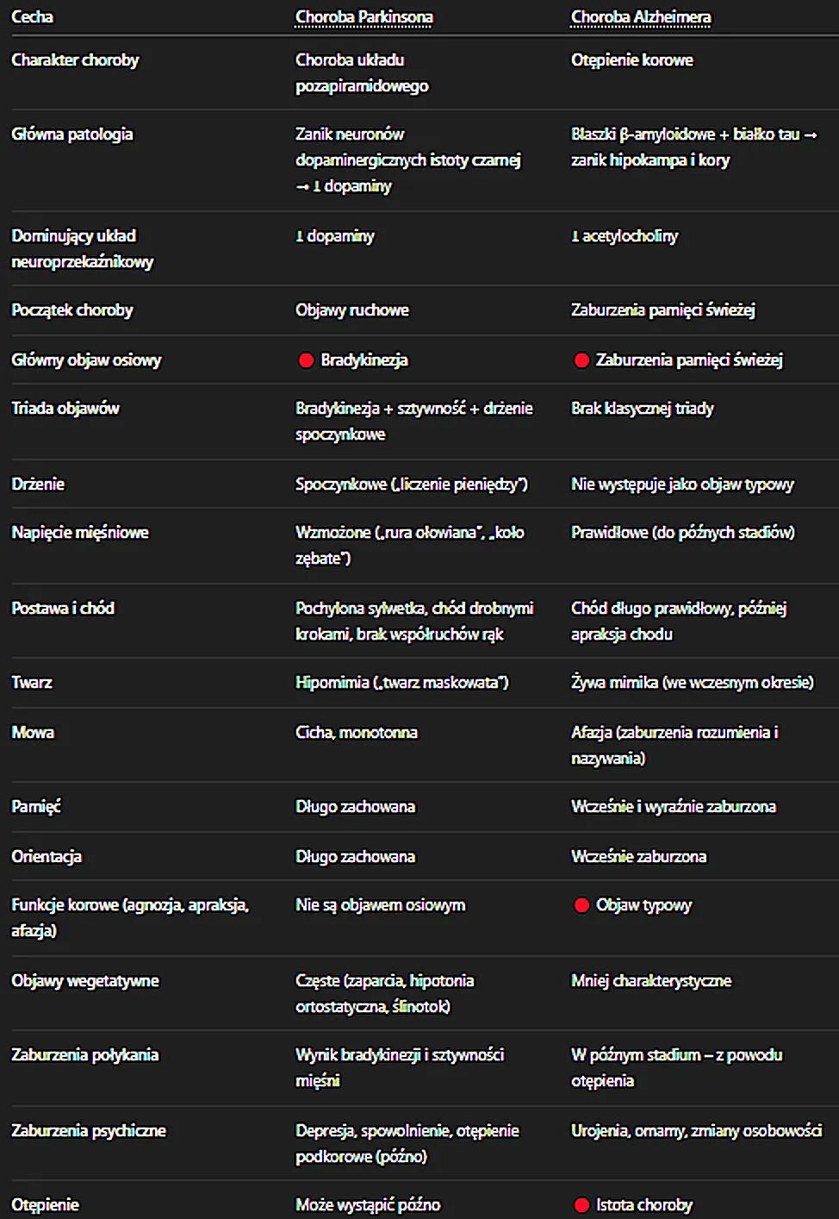
Task: Click the red circle beside Bradykinezja
Action: 306,360
